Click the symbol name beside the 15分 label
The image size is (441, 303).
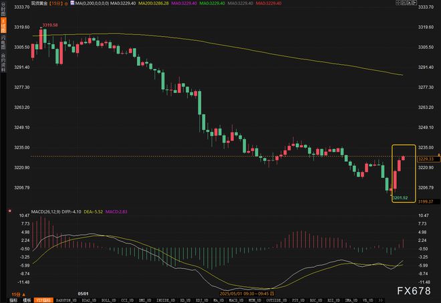pos(39,3)
